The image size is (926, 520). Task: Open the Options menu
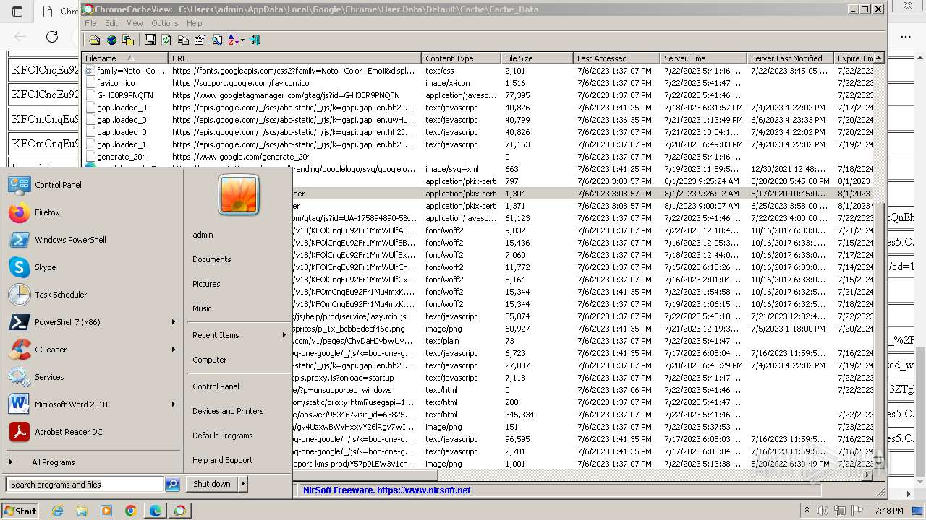point(165,23)
